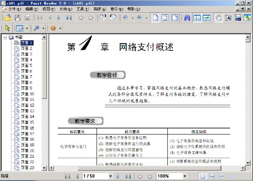Take a snapshot with camera icon
253x181 pixels.
[x=238, y=18]
